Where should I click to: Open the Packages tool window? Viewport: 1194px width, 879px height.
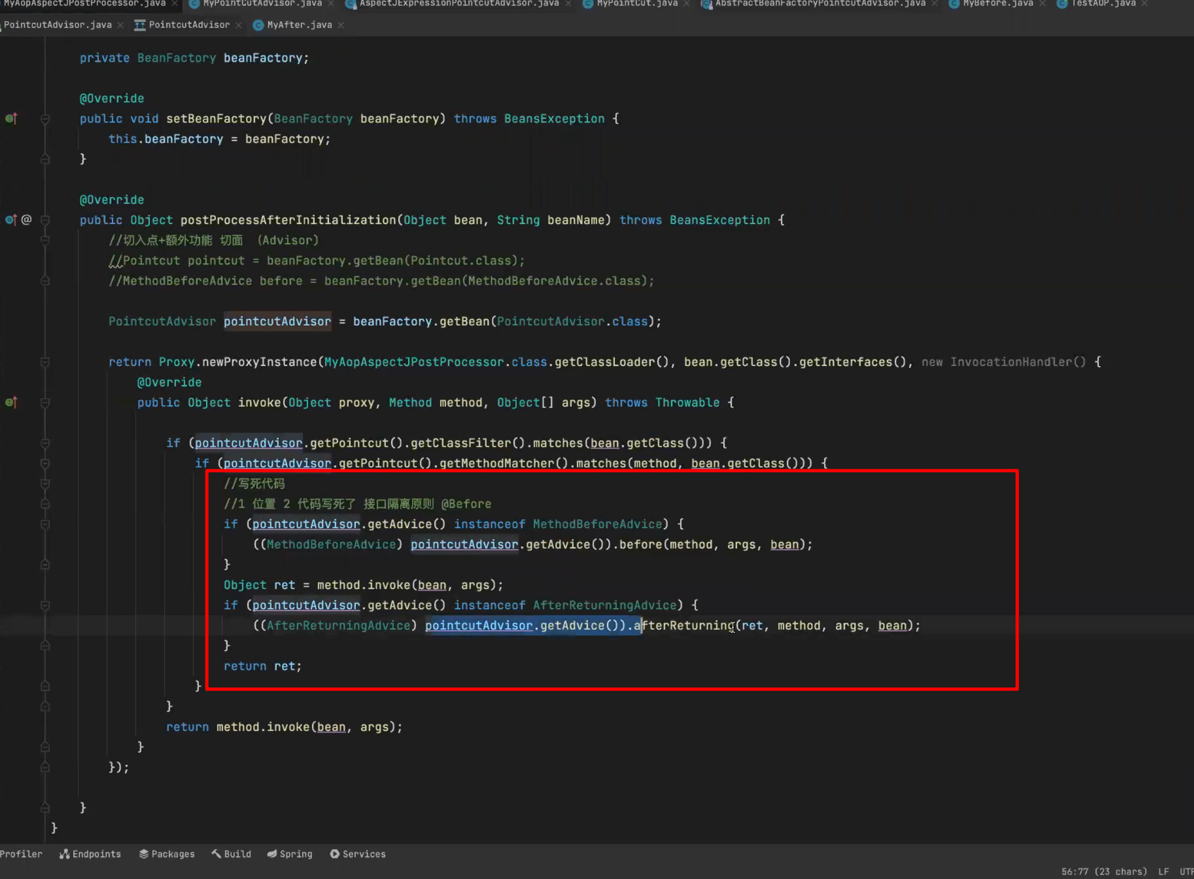pyautogui.click(x=167, y=854)
